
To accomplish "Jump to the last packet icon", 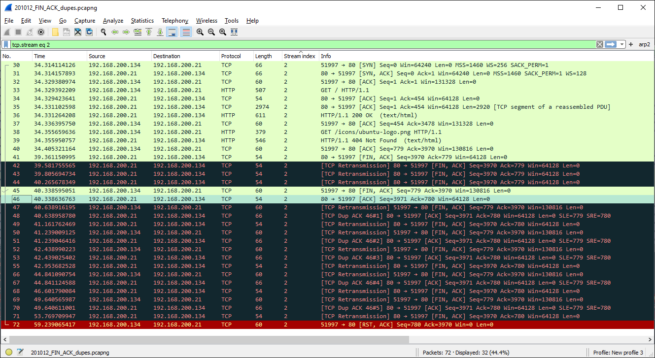I will [x=160, y=32].
